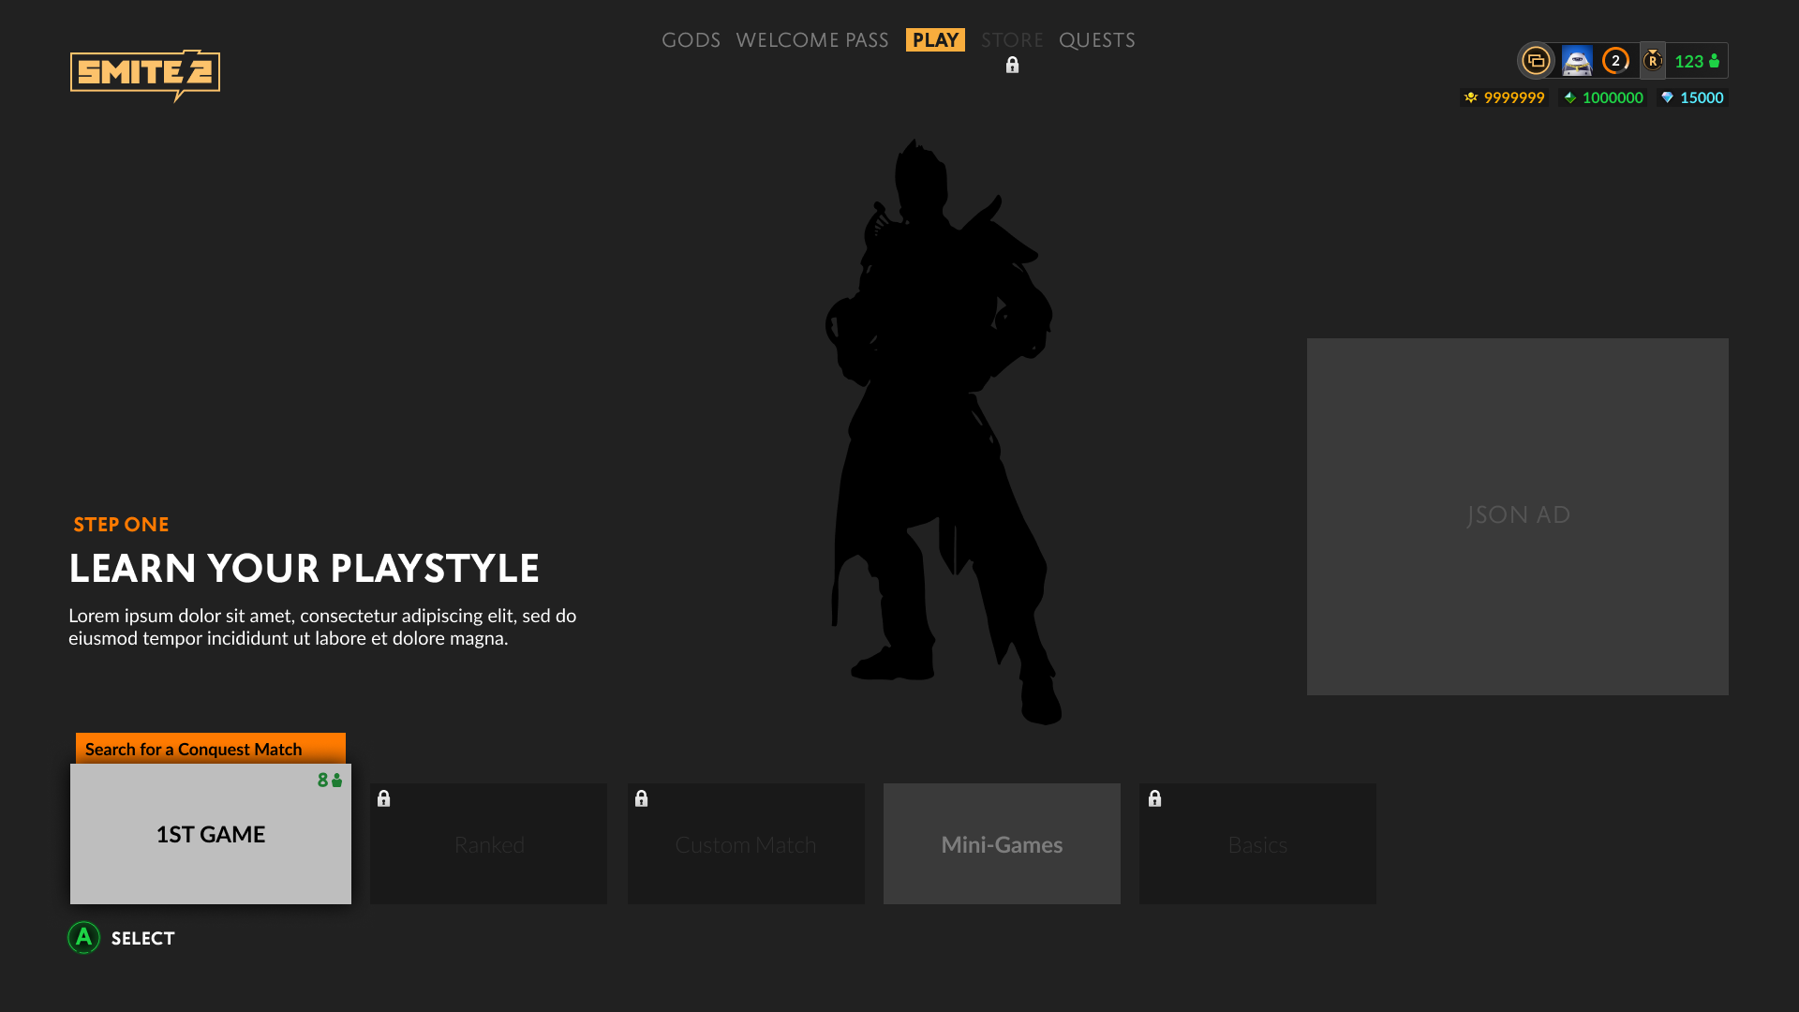Viewport: 1799px width, 1012px height.
Task: Switch to the WELCOME PASS tab
Action: (x=812, y=40)
